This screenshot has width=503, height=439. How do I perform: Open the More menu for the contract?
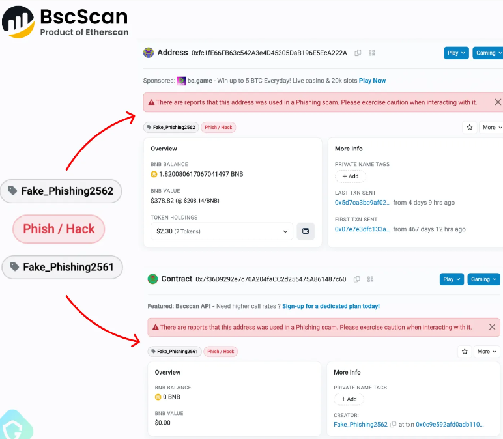click(x=487, y=352)
